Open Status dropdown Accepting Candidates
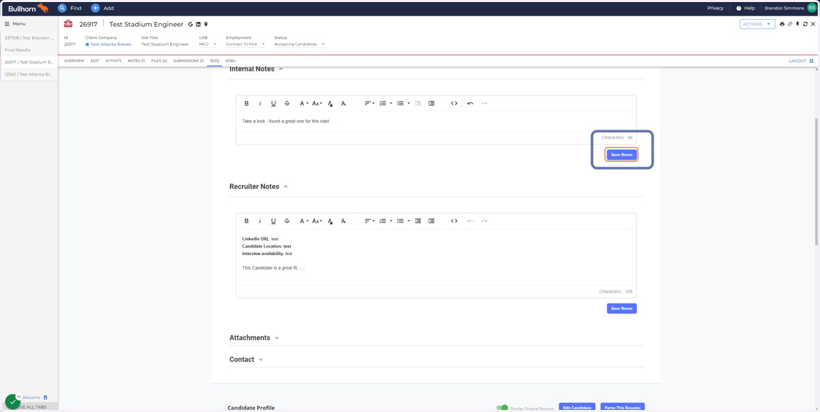 299,44
